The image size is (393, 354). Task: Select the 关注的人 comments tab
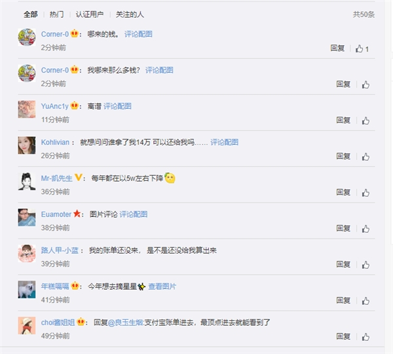tap(130, 14)
